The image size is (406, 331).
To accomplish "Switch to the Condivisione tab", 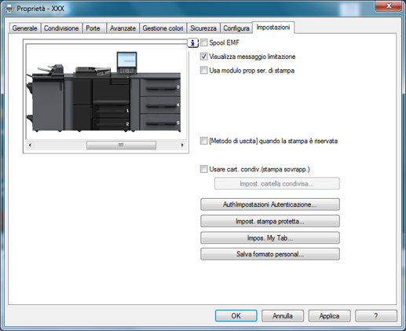I will pyautogui.click(x=61, y=28).
